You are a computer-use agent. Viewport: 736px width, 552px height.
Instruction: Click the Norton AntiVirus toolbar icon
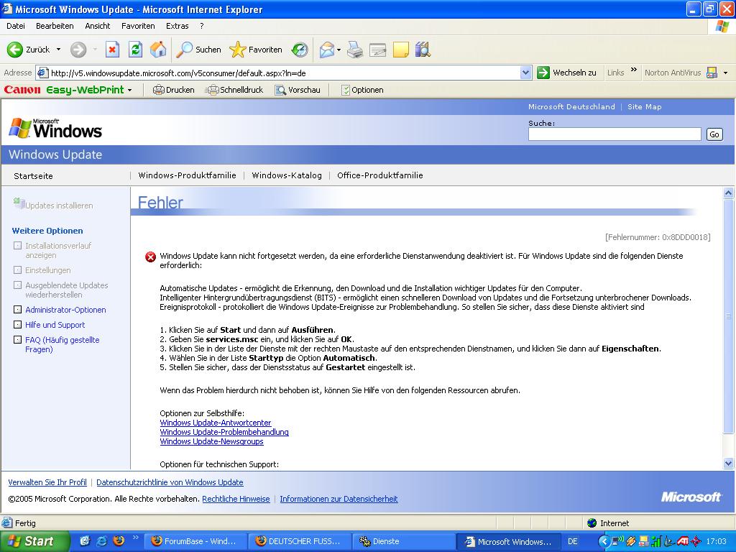tap(712, 73)
